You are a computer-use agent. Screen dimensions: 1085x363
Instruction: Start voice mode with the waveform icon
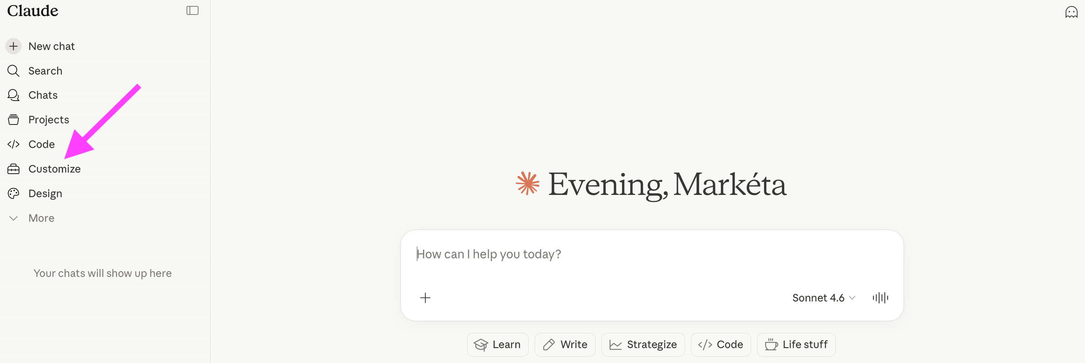(880, 298)
